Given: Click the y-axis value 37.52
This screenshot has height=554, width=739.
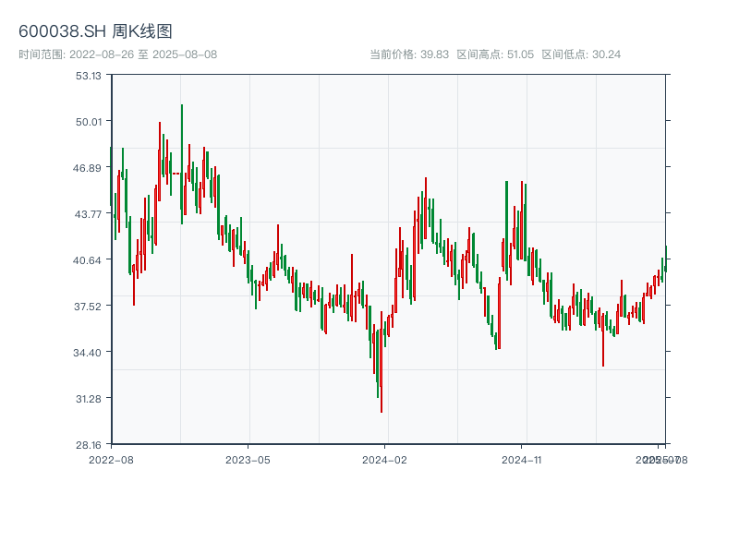Looking at the screenshot, I should coord(88,307).
